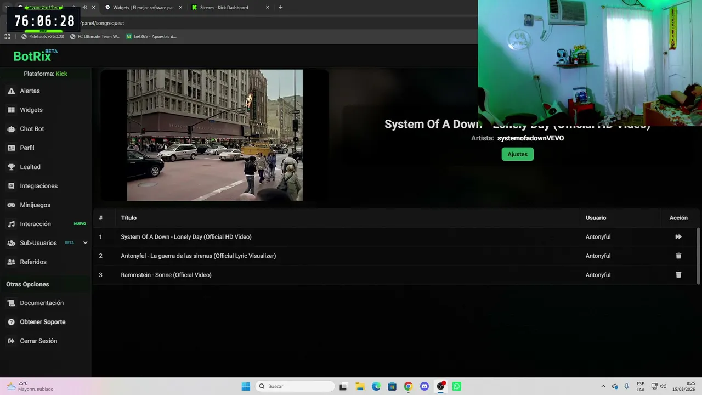702x395 pixels.
Task: Click System Of A Down queue row title
Action: point(186,237)
